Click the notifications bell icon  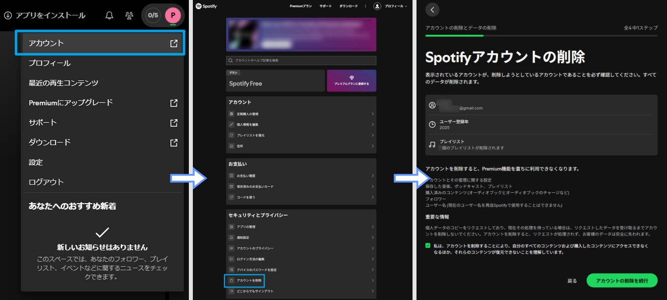[x=109, y=15]
